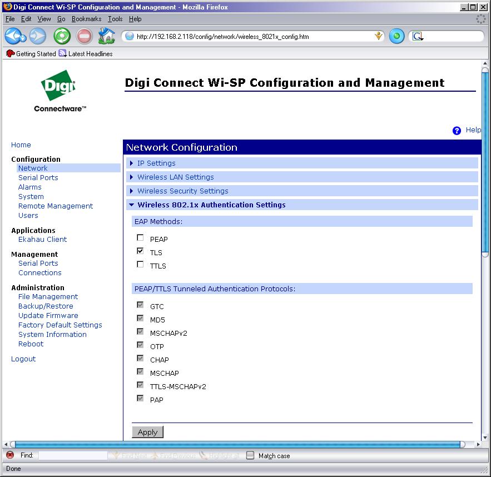Click the Home house icon in toolbar
This screenshot has height=477, width=491.
click(x=106, y=37)
